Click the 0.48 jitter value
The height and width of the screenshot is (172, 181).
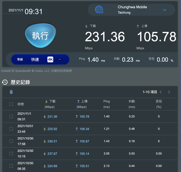click(132, 129)
